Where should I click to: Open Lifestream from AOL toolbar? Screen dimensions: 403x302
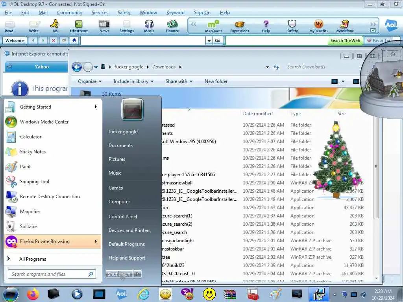pyautogui.click(x=79, y=26)
